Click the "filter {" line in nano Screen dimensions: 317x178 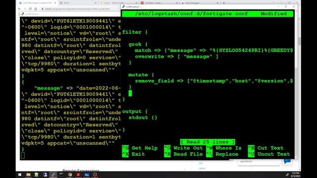tap(135, 32)
